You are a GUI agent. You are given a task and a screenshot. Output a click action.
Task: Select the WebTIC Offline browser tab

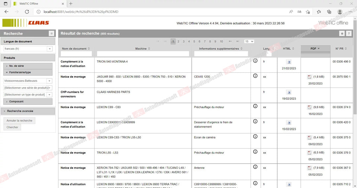coord(39,4)
